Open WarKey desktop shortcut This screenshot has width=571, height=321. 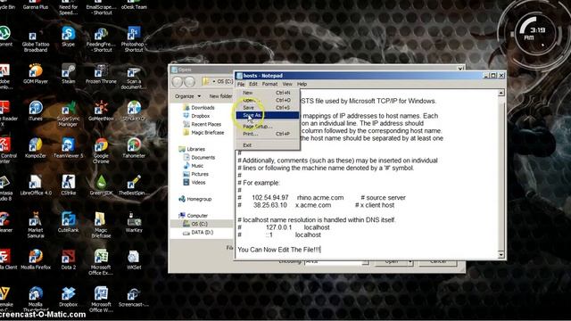[134, 222]
